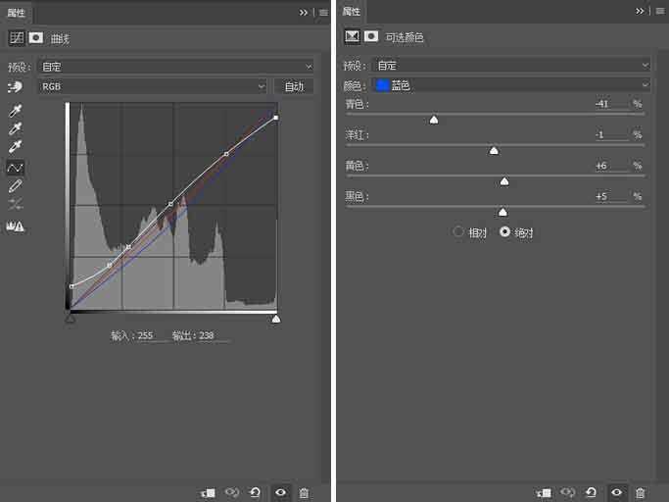669x502 pixels.
Task: Click the Selective Color adjustment icon
Action: coord(352,36)
